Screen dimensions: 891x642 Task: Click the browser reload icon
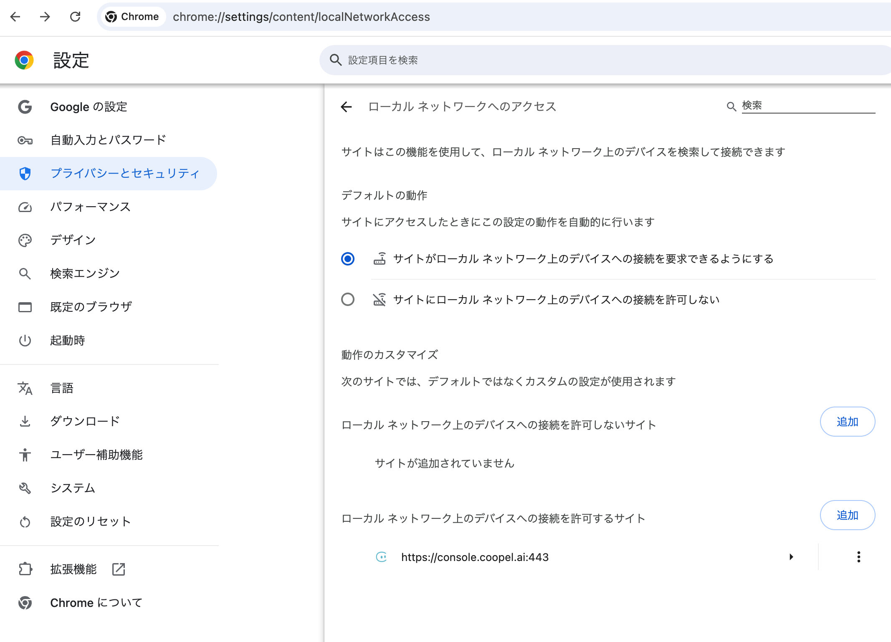tap(75, 17)
